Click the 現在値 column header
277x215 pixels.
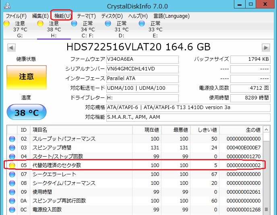click(x=147, y=130)
